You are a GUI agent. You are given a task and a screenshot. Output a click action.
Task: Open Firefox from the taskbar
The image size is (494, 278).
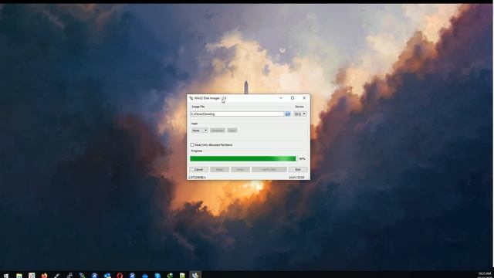pos(44,276)
